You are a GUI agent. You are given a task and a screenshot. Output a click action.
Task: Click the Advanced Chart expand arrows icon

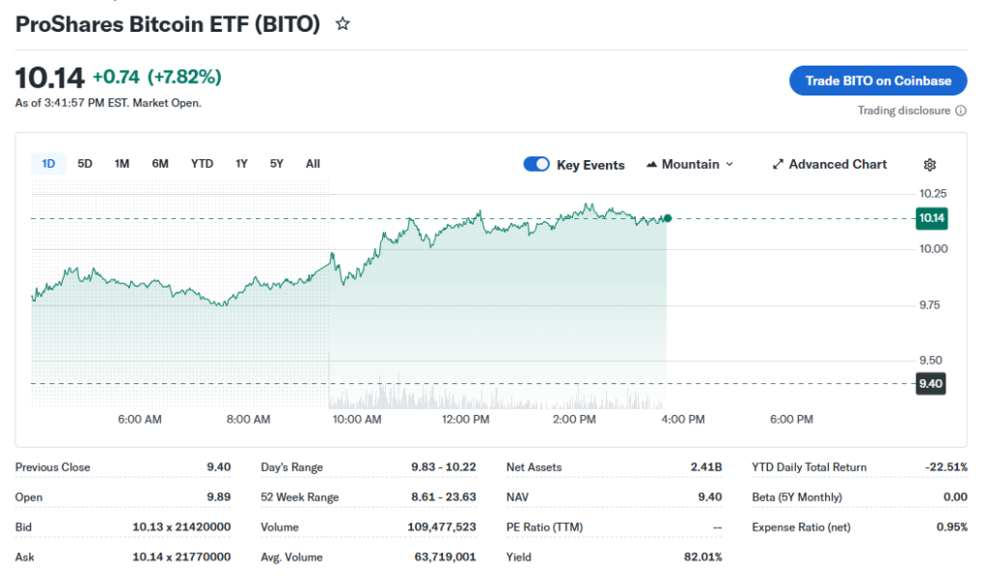[778, 165]
